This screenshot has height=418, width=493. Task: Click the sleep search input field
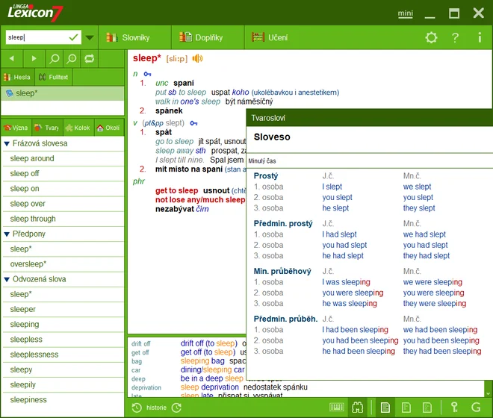(x=36, y=37)
